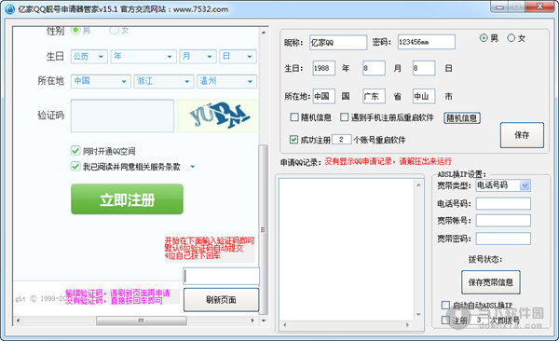Click the 随机信息 button
Viewport: 559px width, 341px height.
point(462,118)
